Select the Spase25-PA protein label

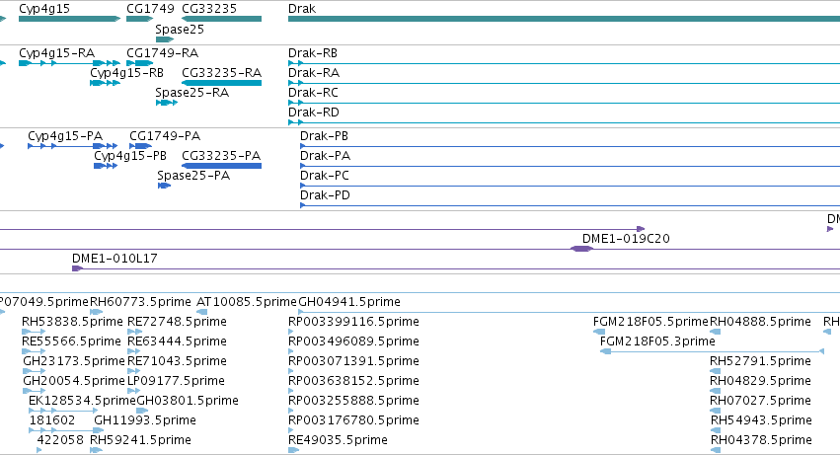point(193,176)
